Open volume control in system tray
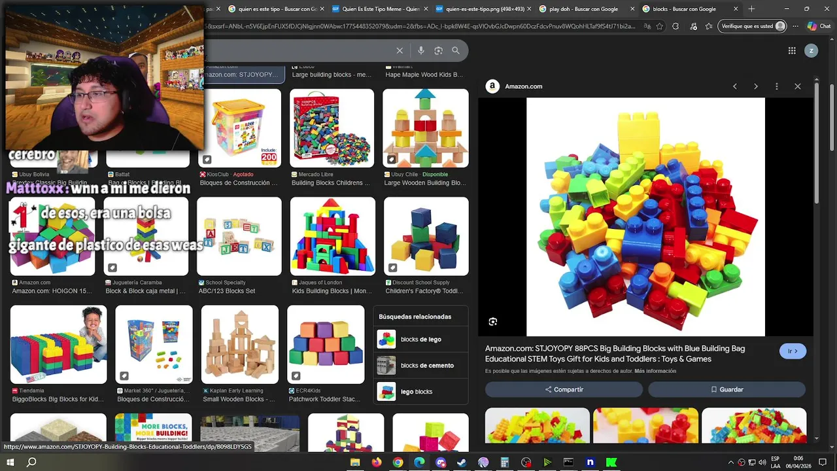 762,462
